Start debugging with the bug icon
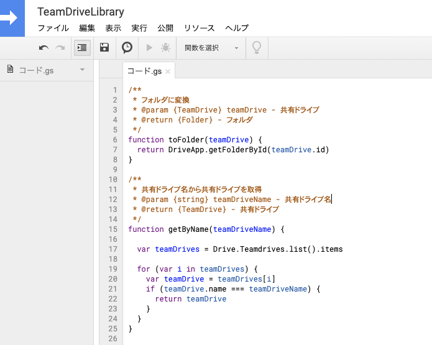The image size is (432, 345). click(x=165, y=48)
